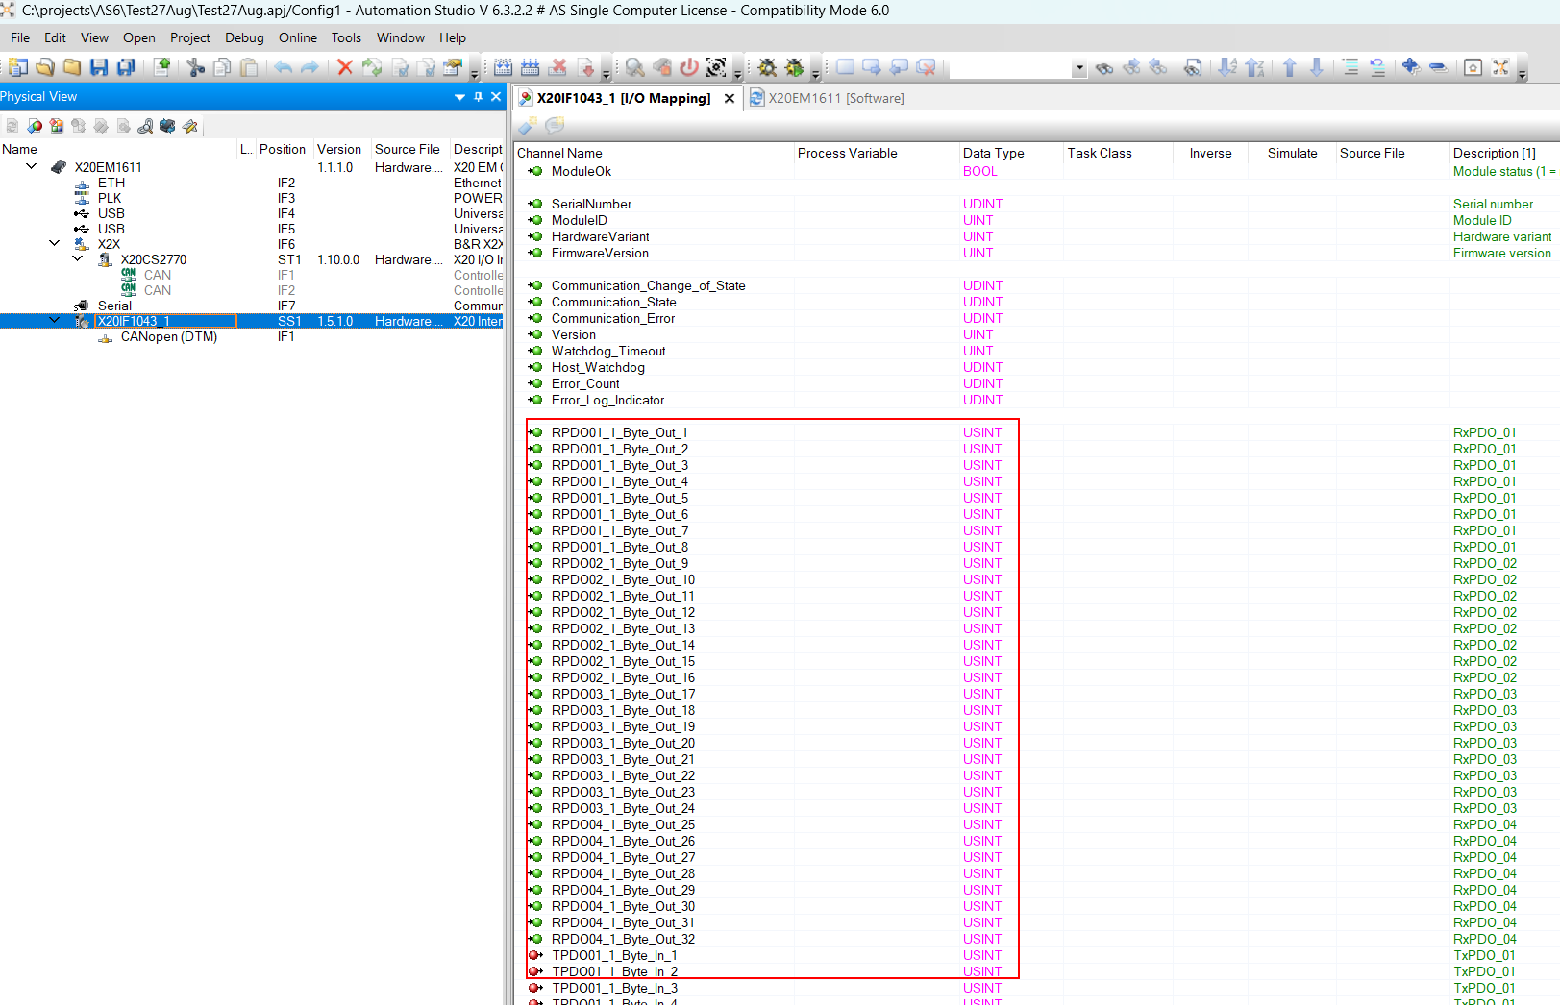The width and height of the screenshot is (1560, 1005).
Task: Sort by the Channel Name column header
Action: tap(559, 153)
